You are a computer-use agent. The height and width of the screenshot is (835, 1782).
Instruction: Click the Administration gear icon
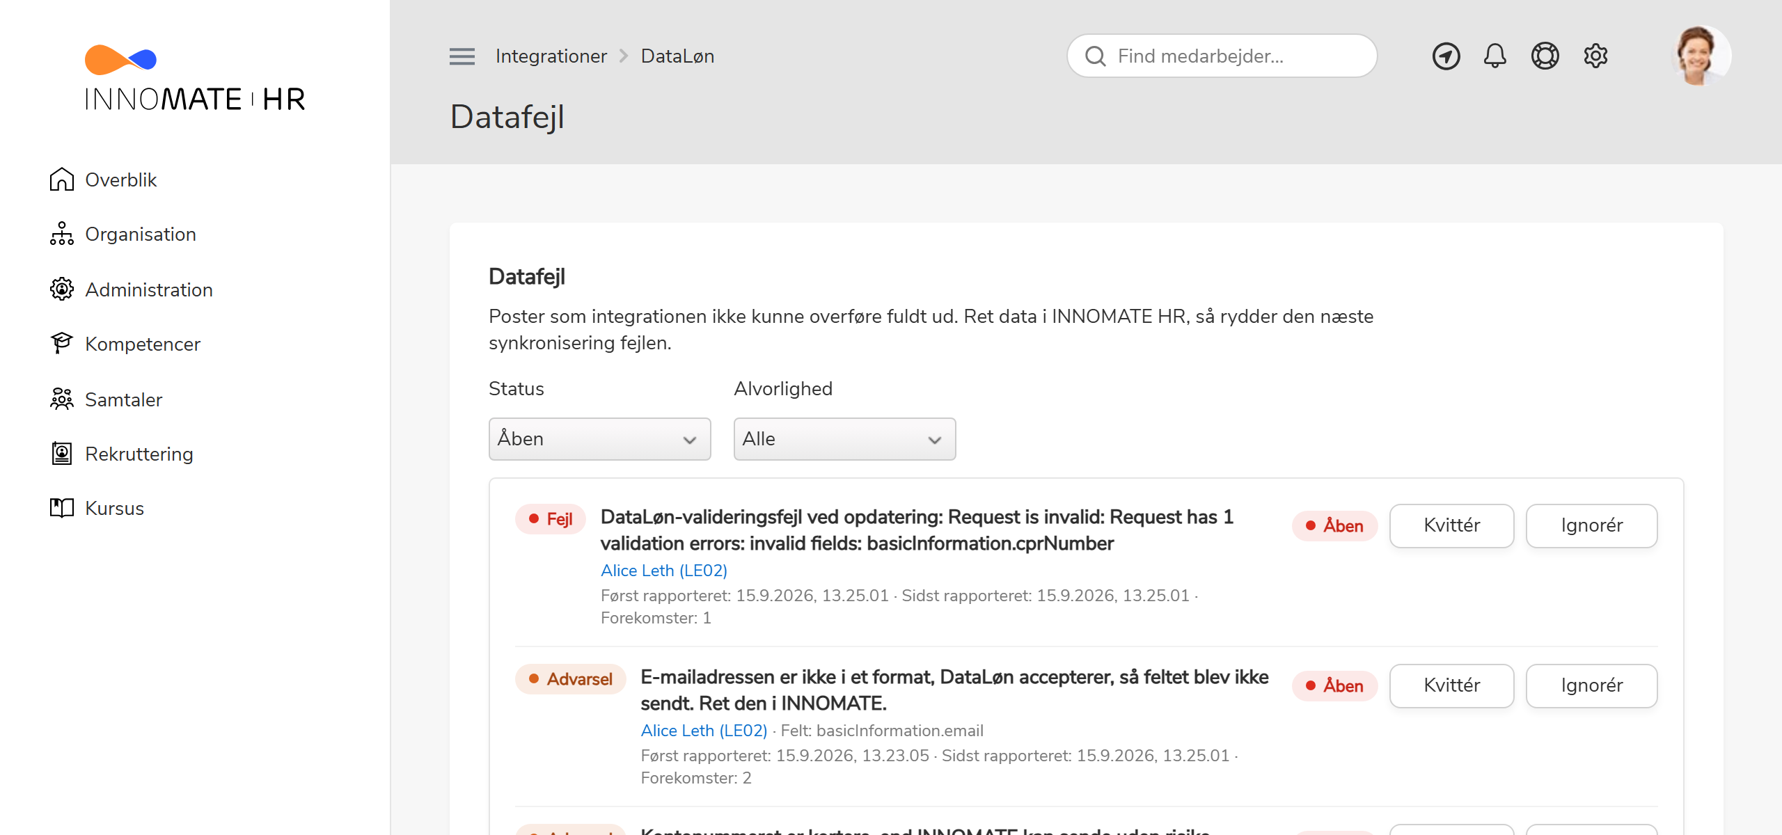point(62,289)
